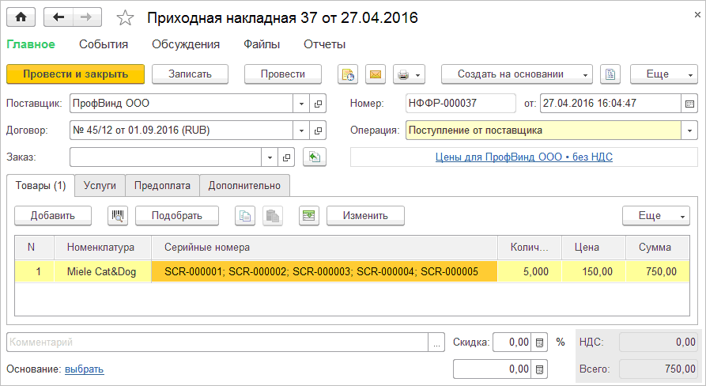
Task: Click the barcode scan icon
Action: click(118, 215)
